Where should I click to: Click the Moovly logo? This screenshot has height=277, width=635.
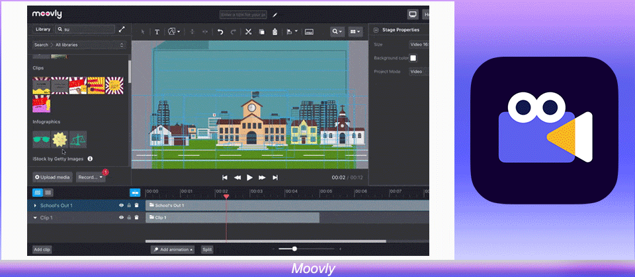tap(47, 14)
